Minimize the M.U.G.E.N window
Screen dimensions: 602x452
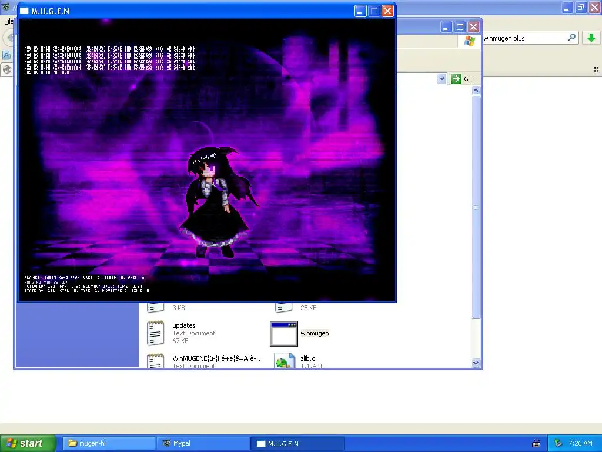click(360, 11)
